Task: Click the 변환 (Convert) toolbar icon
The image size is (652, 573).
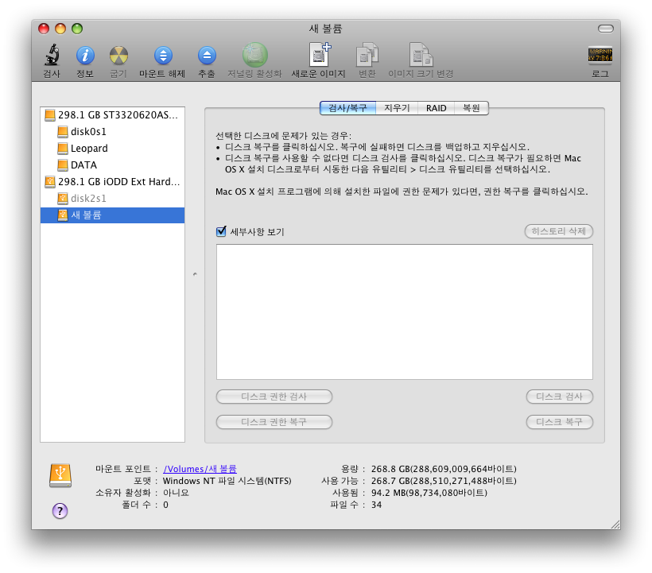Action: (367, 54)
